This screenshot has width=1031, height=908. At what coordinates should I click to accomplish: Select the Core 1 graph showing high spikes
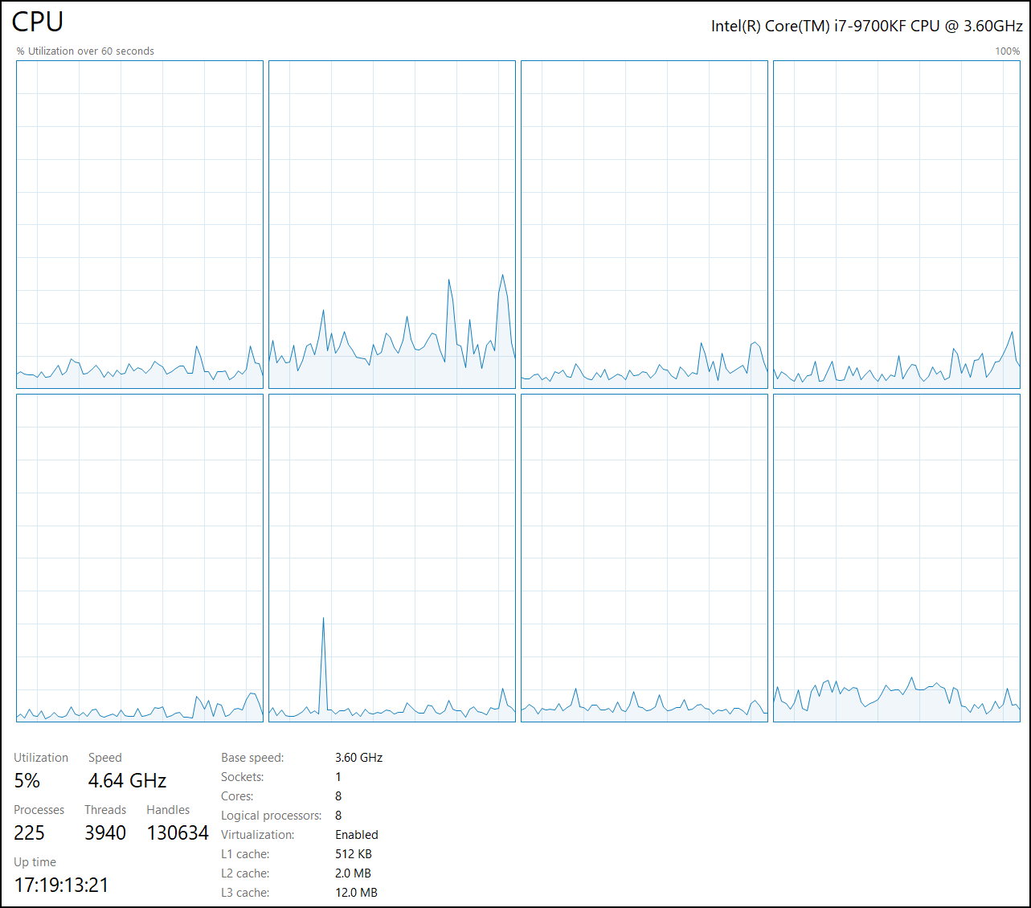point(391,225)
